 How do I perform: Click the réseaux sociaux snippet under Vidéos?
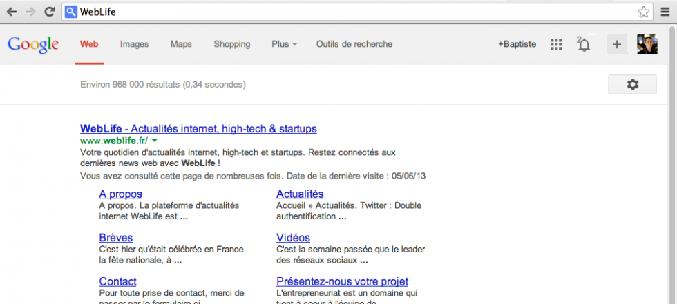351,255
